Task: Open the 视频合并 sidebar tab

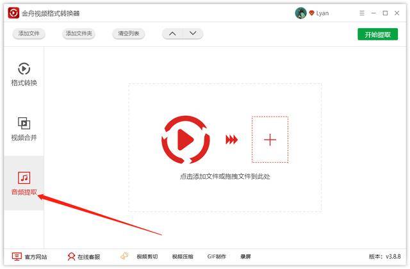Action: tap(24, 129)
